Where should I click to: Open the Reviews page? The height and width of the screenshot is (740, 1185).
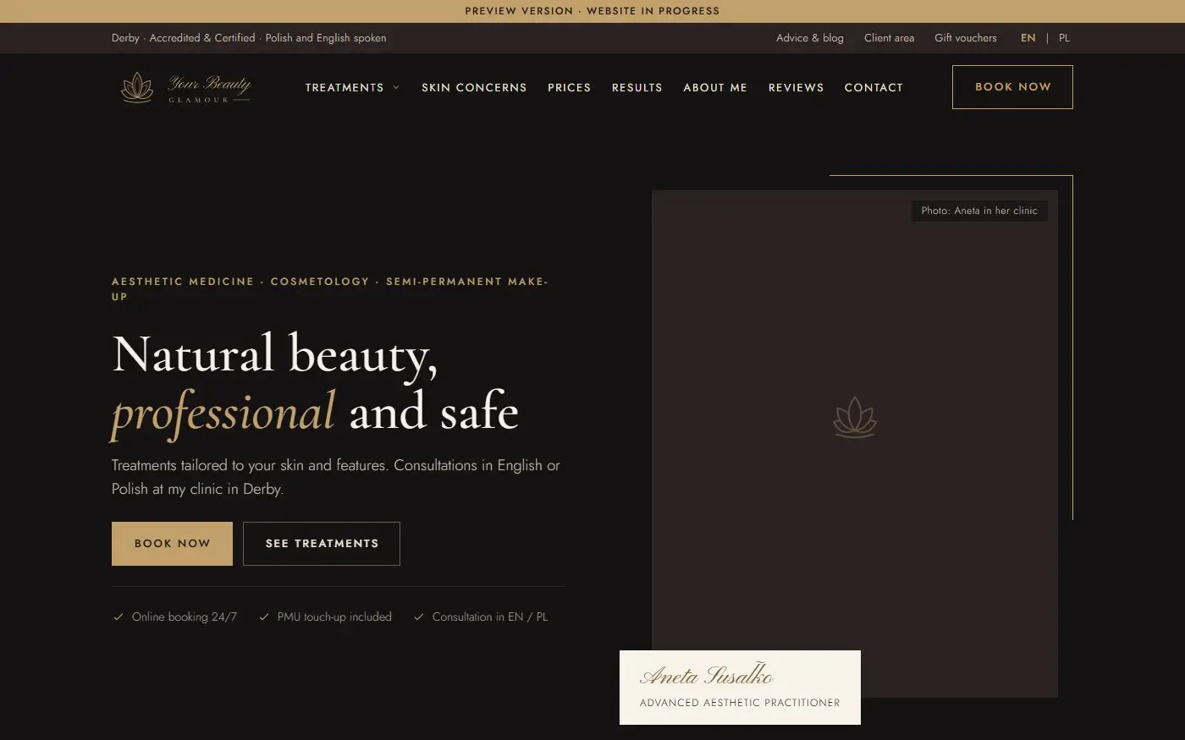pyautogui.click(x=796, y=88)
